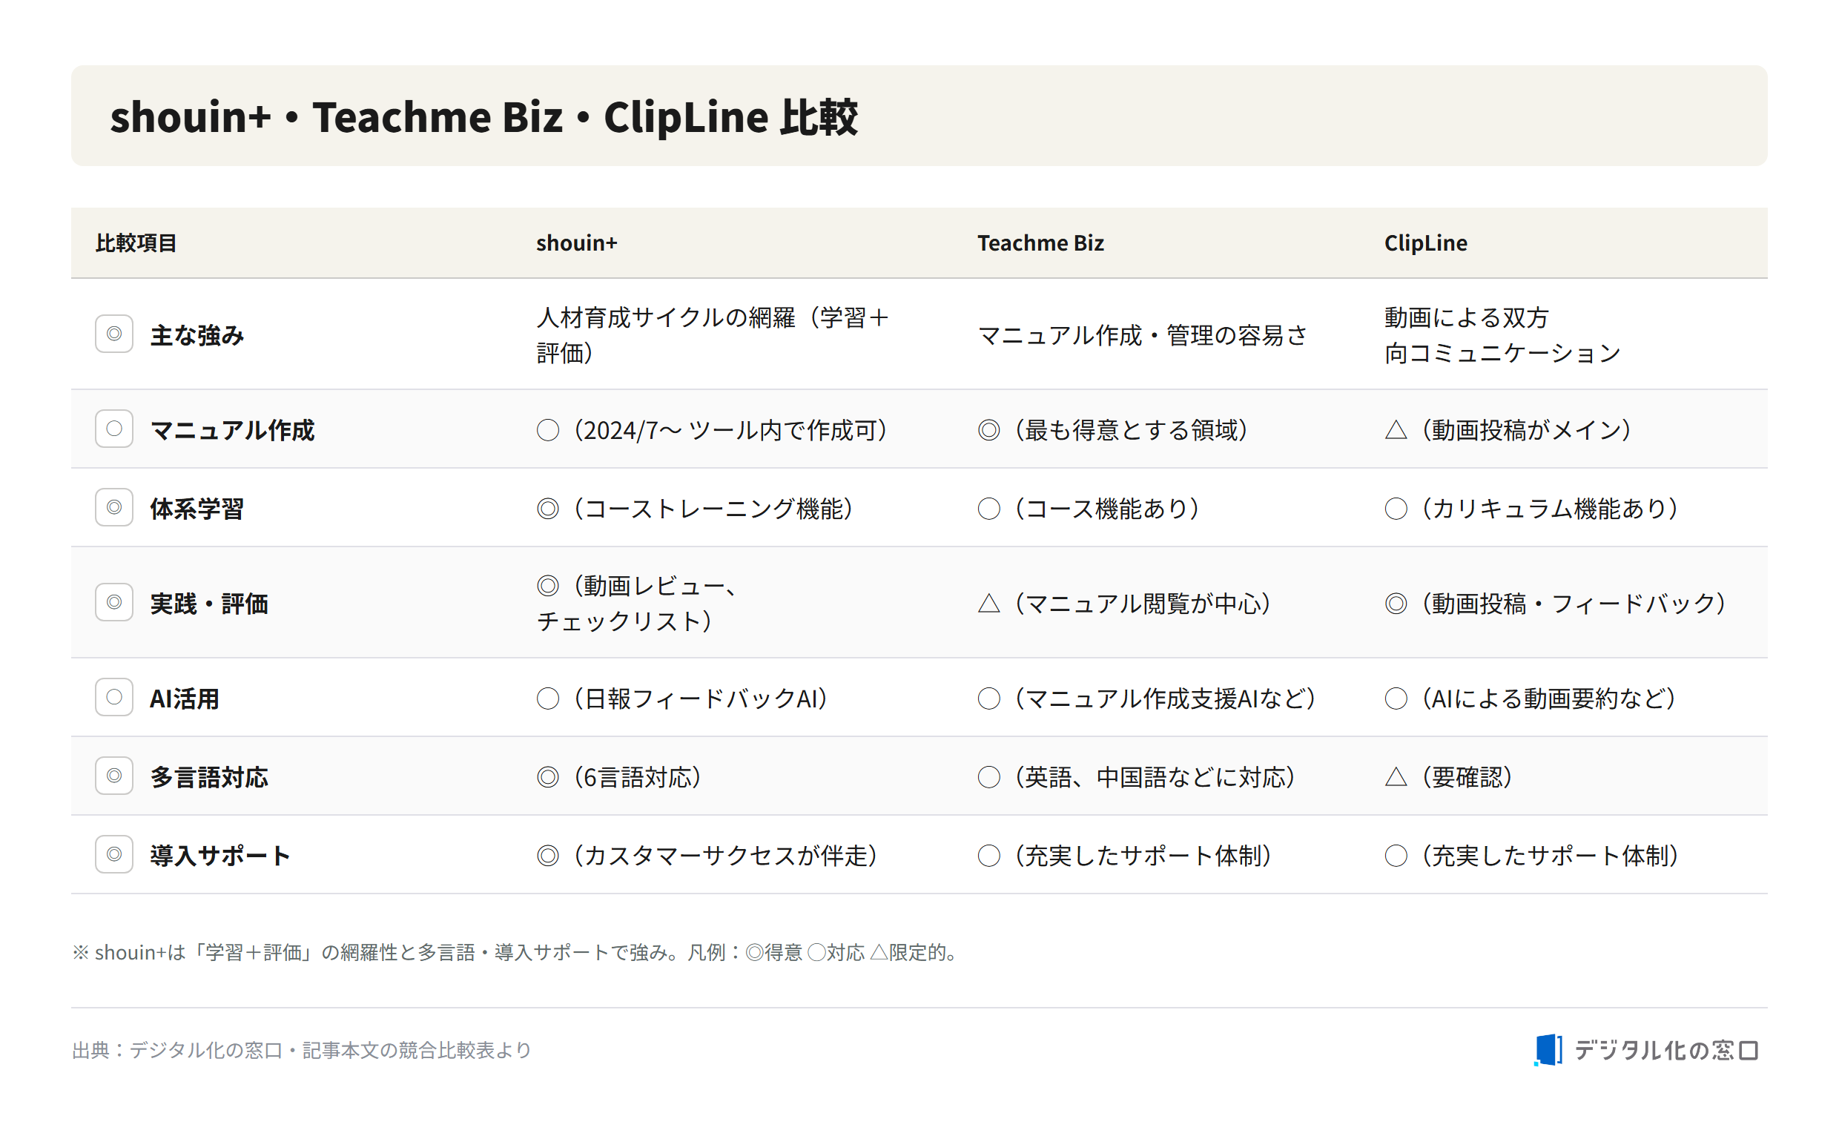
Task: Click the Teachme Biz column header
Action: [1041, 242]
